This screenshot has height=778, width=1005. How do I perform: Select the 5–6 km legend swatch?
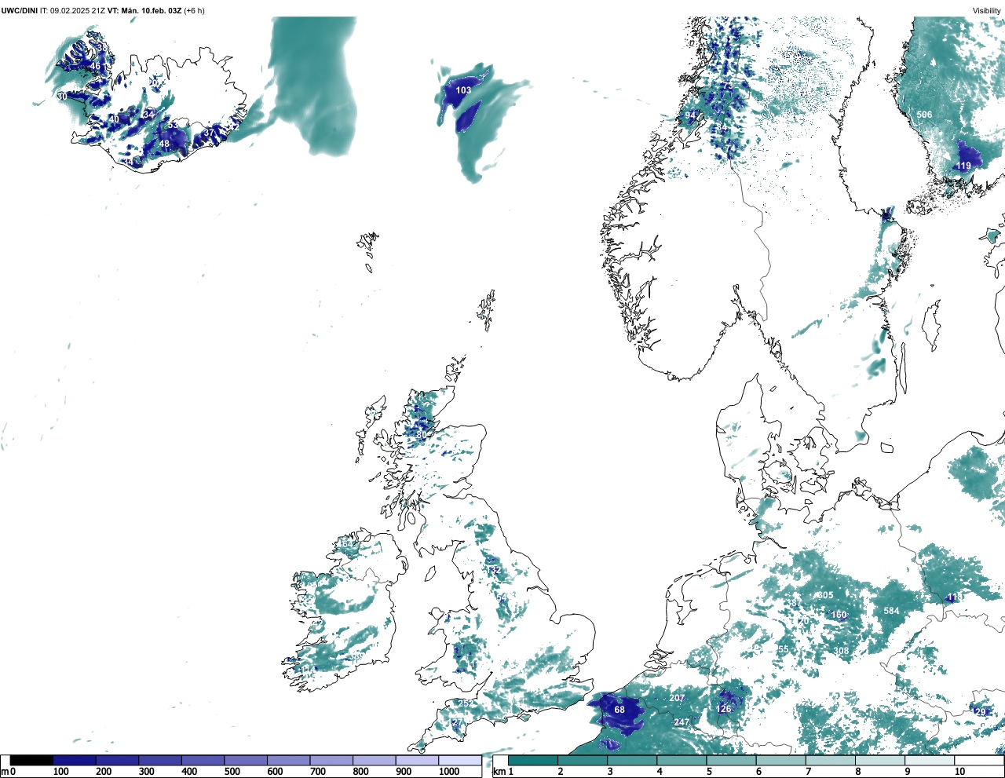point(732,761)
